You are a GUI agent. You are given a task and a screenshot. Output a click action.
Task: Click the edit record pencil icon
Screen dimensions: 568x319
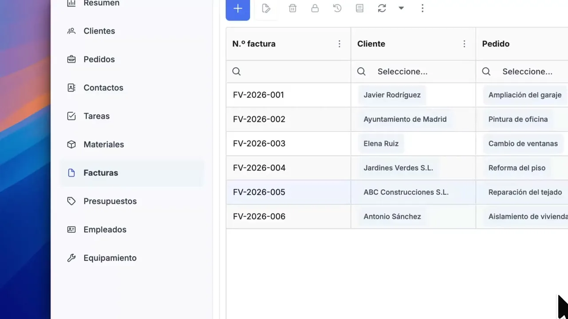(266, 8)
